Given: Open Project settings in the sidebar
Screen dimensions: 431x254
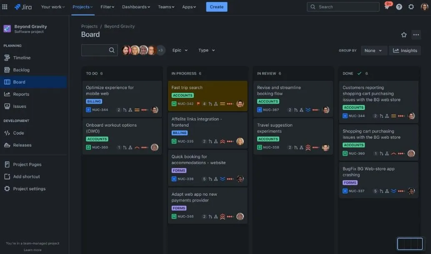Looking at the screenshot, I should (33, 189).
